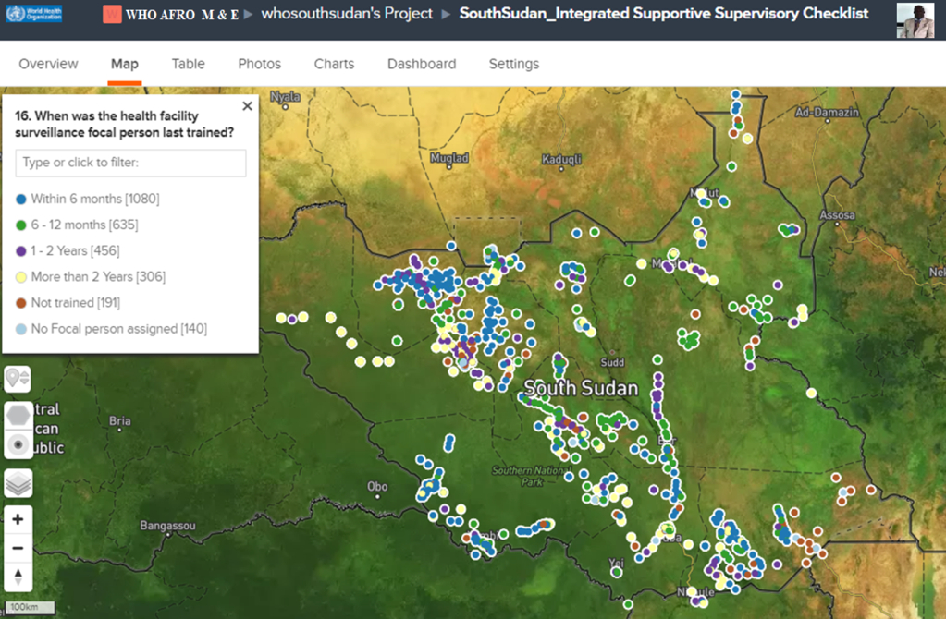Click the Bangassou town label

pyautogui.click(x=167, y=526)
